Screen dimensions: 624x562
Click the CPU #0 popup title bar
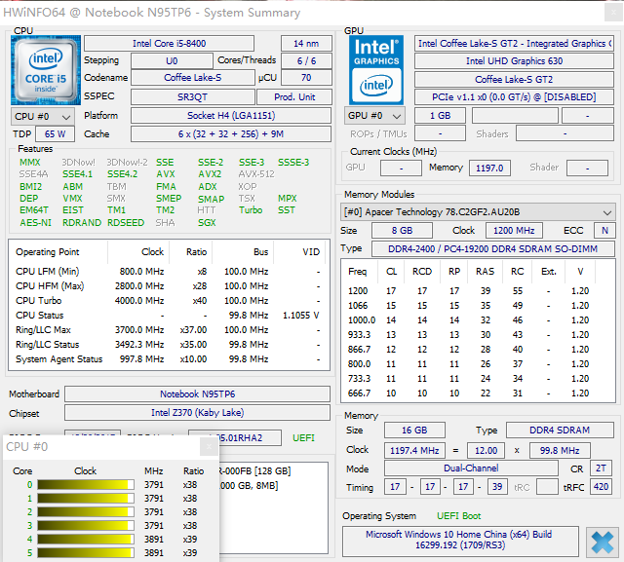pyautogui.click(x=97, y=447)
